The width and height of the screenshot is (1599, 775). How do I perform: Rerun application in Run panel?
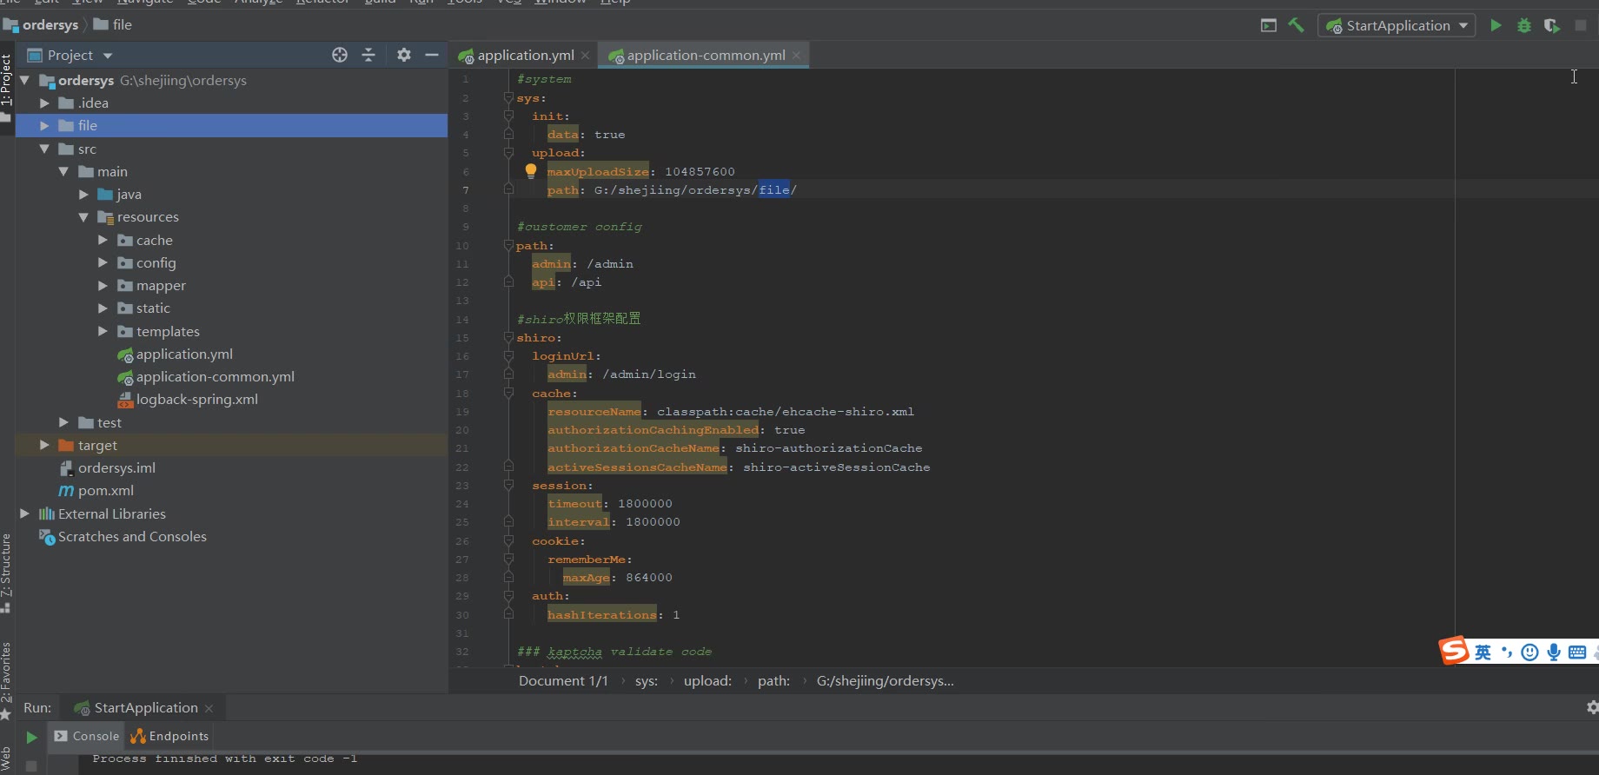(x=31, y=737)
